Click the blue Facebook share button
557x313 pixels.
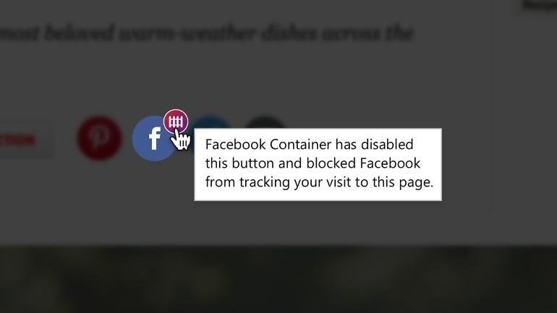(154, 138)
